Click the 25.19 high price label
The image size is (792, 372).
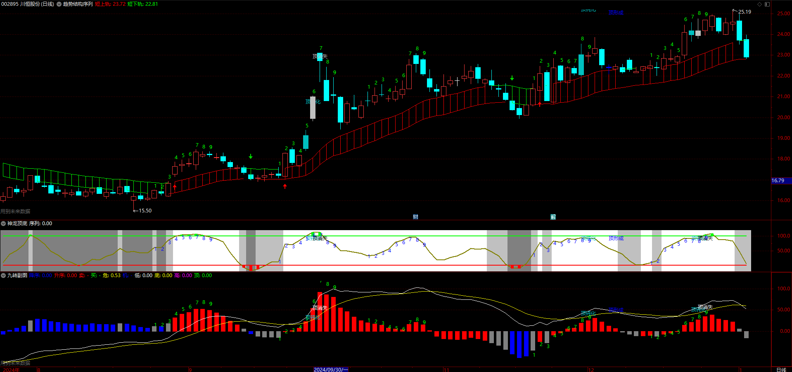pyautogui.click(x=745, y=12)
